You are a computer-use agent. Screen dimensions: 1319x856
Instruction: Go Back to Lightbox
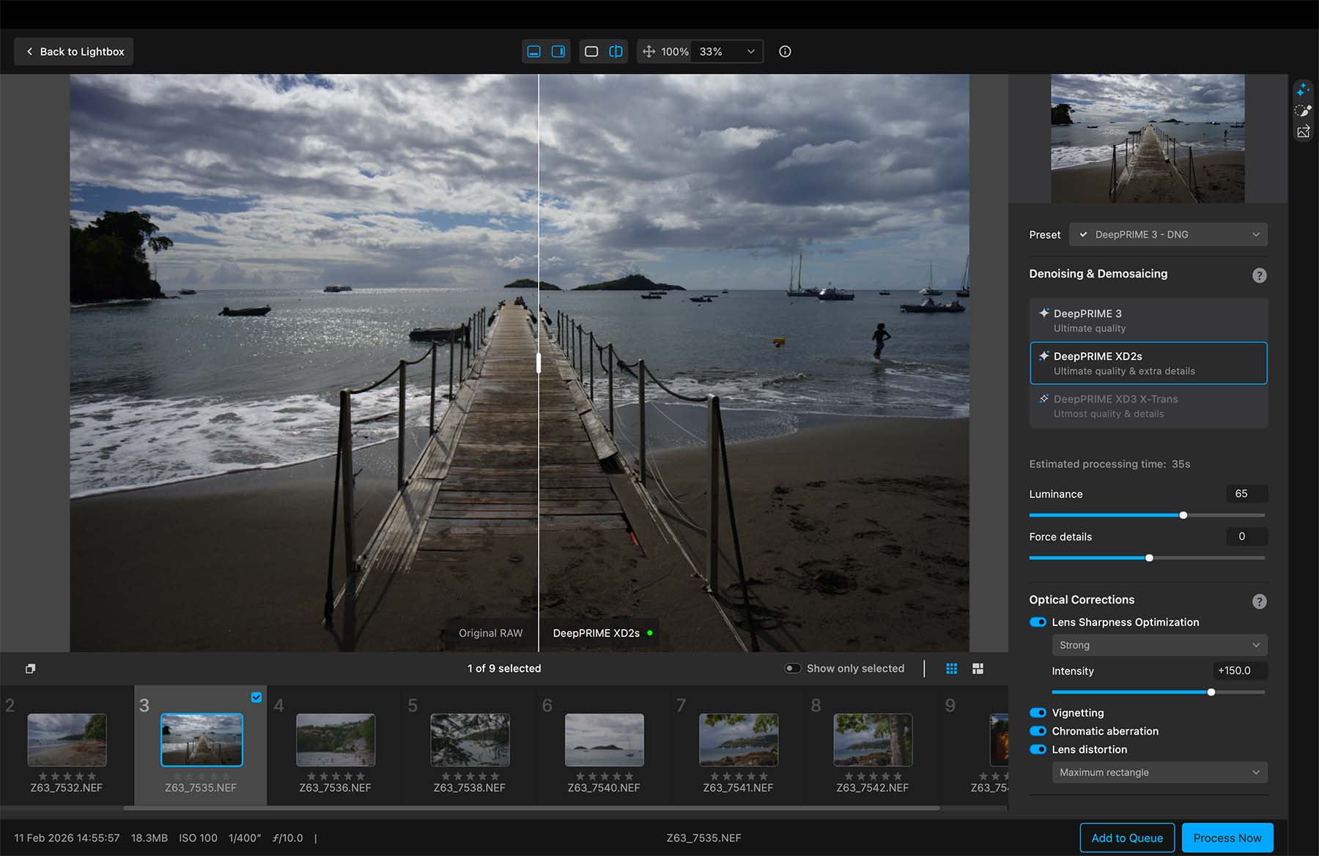[74, 51]
